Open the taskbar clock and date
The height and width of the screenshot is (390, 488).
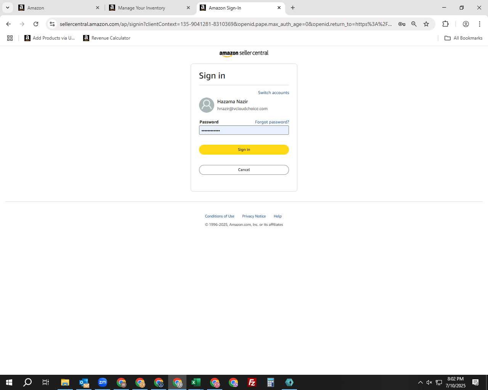[x=456, y=382]
